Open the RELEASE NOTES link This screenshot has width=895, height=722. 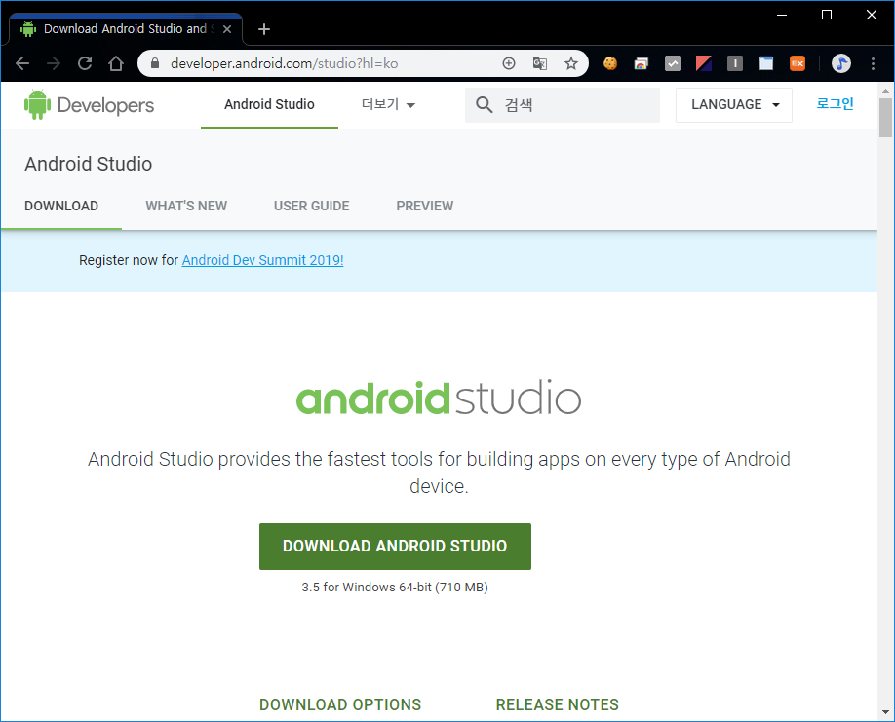click(x=557, y=704)
